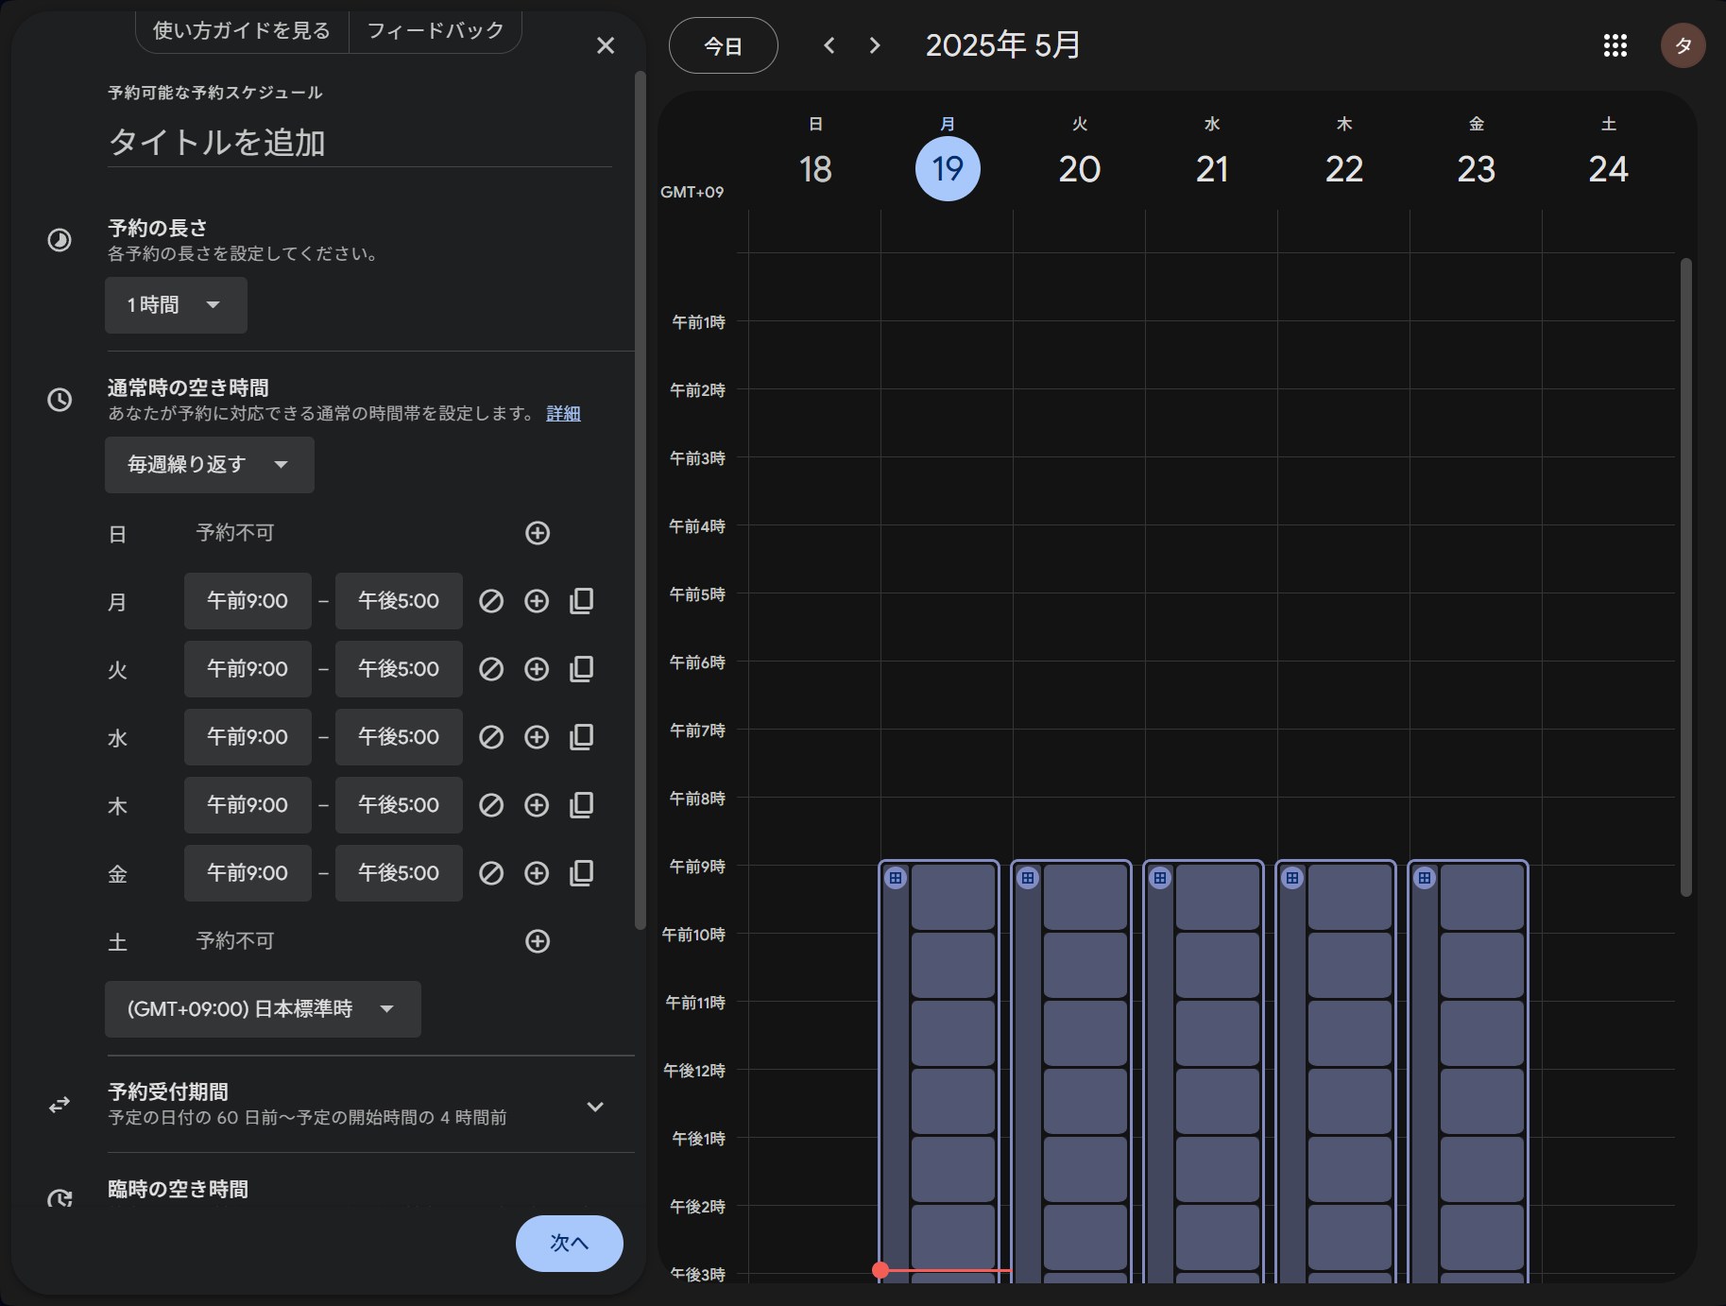Select day 20 in calendar header
Viewport: 1726px width, 1306px height.
point(1080,169)
